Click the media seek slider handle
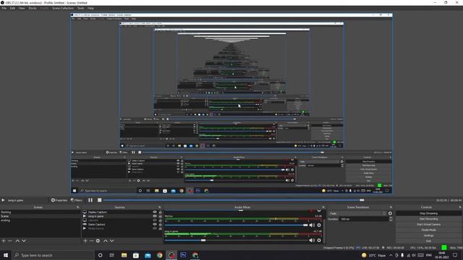The image size is (463, 260). point(362,200)
